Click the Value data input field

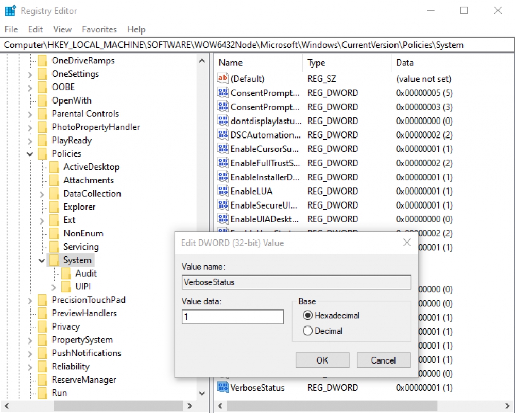click(233, 317)
